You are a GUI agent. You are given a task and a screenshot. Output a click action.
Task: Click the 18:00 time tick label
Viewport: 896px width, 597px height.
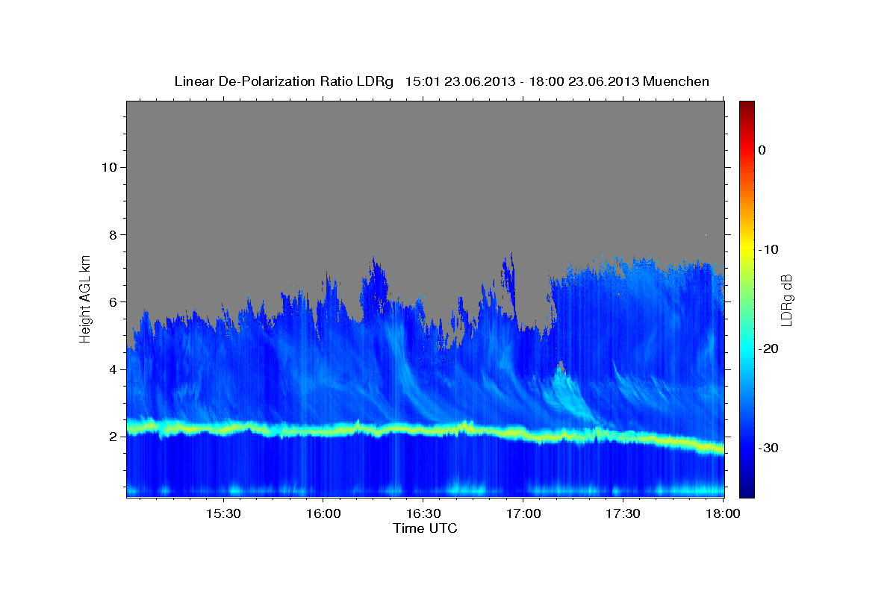723,514
